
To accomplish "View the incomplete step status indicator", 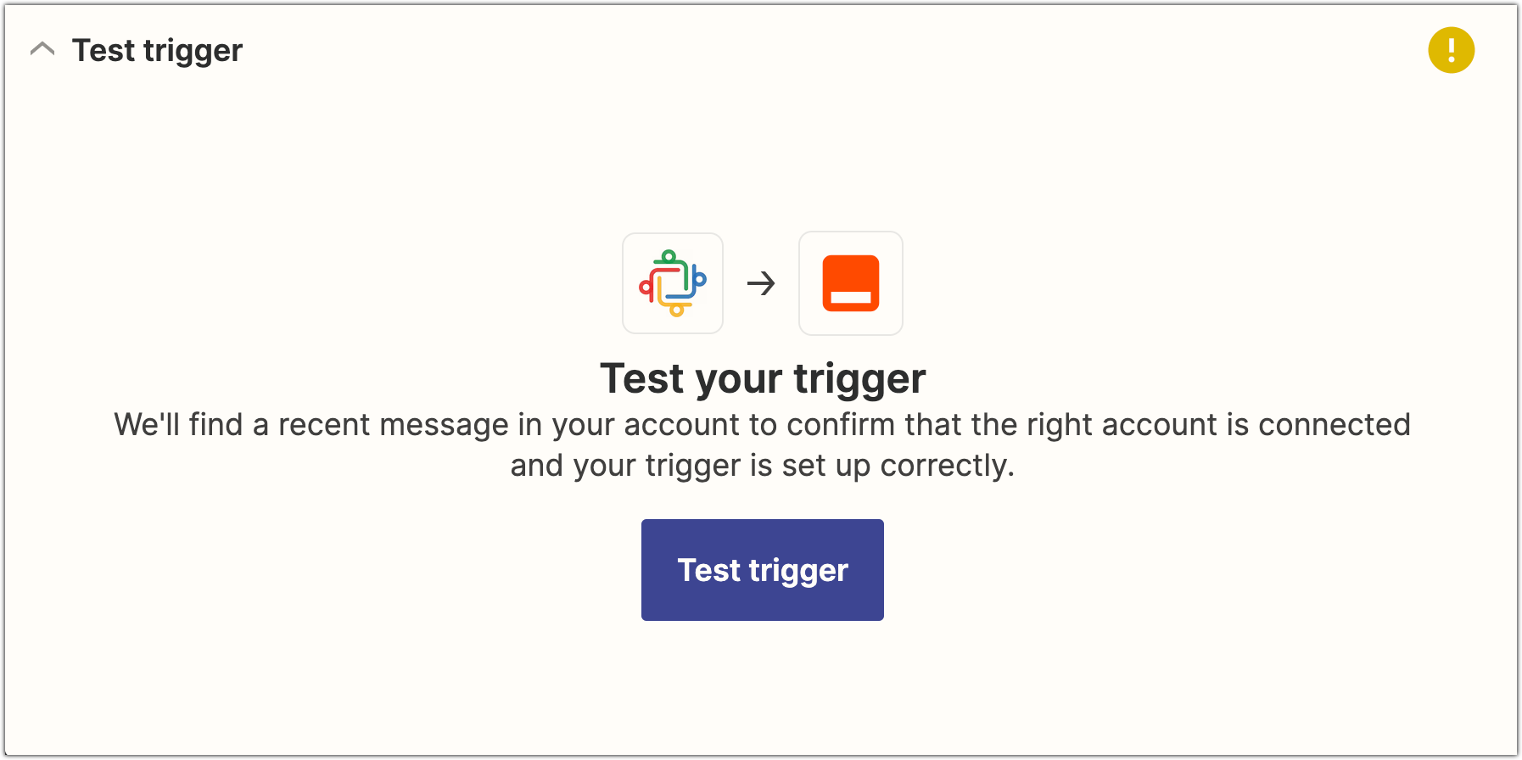I will [1451, 51].
